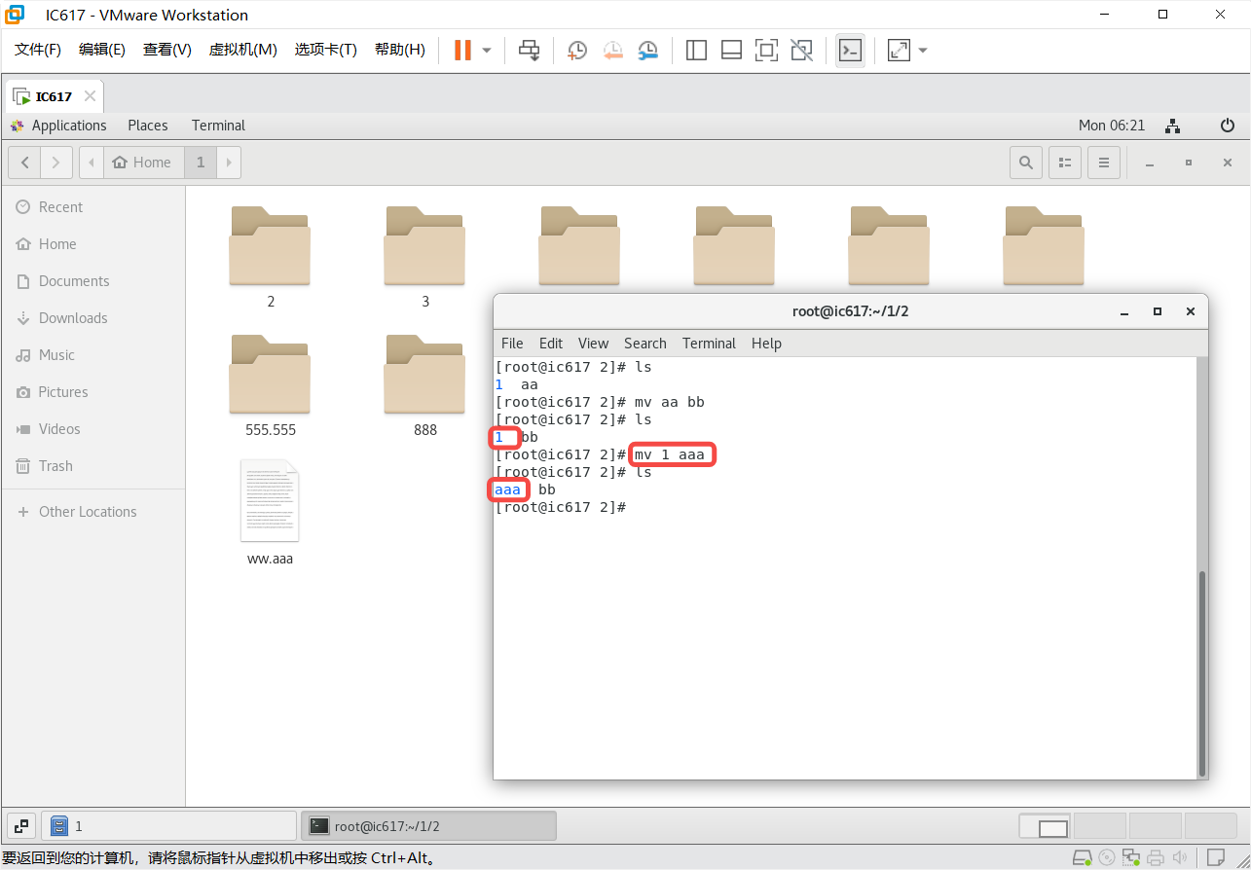This screenshot has width=1251, height=870.
Task: Open Trash in the sidebar
Action: 92,466
